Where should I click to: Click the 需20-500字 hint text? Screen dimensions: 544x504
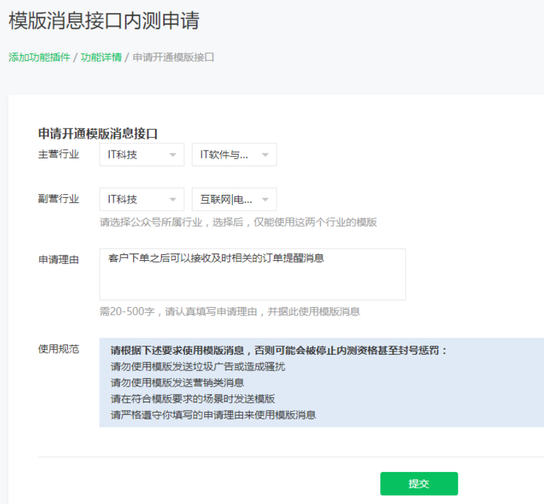(x=230, y=312)
